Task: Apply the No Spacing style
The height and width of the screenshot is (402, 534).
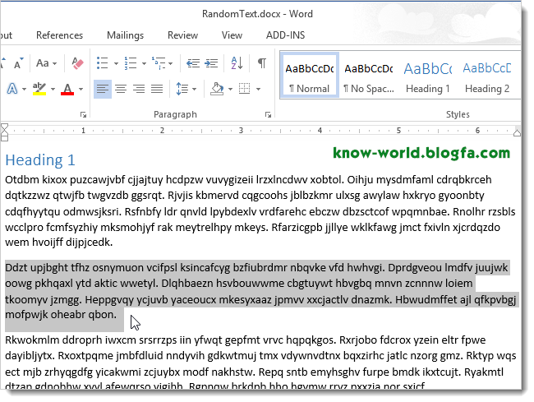Action: pyautogui.click(x=367, y=76)
